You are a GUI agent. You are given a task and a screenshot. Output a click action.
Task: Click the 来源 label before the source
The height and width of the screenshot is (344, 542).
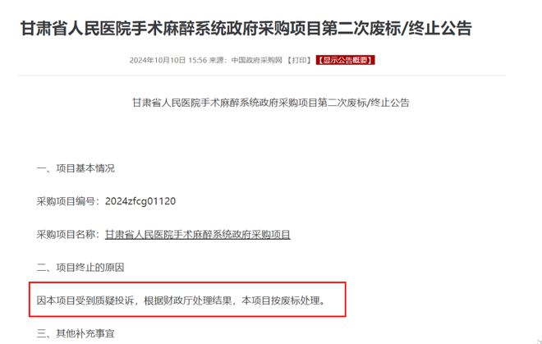coord(218,60)
